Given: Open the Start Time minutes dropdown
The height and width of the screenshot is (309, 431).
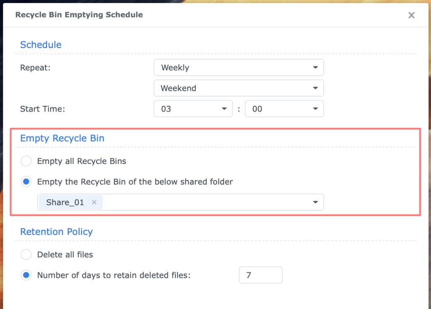Looking at the screenshot, I should [284, 109].
